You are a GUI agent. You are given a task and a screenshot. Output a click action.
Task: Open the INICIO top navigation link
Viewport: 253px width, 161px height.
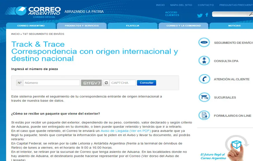click(x=160, y=5)
